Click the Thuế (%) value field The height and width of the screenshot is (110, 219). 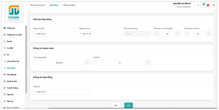coord(120,62)
